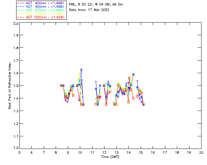Viewport: 207px width, 165px height.
Task: Click the 1.0 tick label on y-axis
Action: pyautogui.click(x=15, y=148)
